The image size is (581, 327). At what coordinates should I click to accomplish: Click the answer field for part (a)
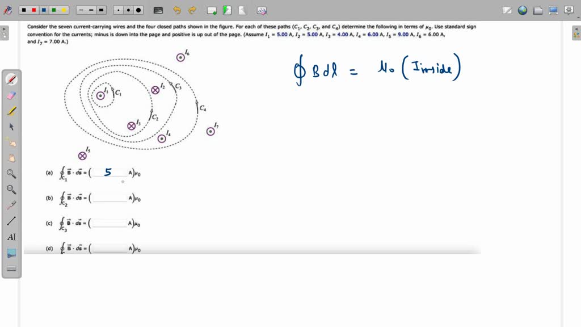(x=110, y=173)
